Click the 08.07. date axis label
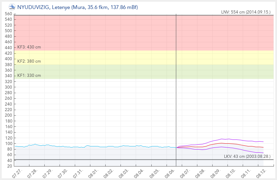This screenshot has height=180, width=277. pos(185,173)
